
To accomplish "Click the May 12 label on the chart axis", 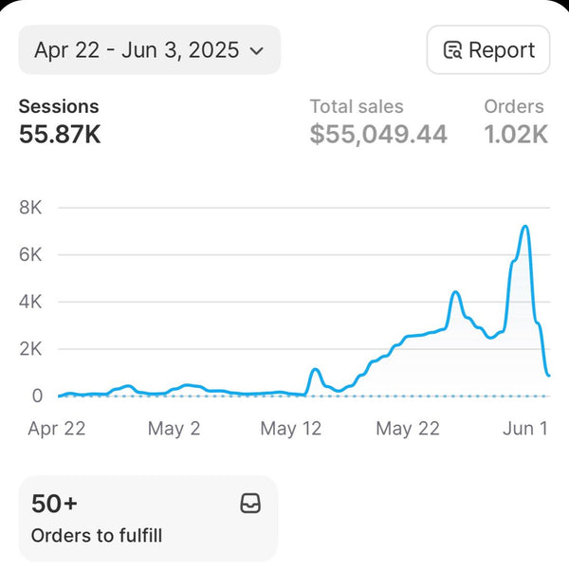I will pos(291,429).
